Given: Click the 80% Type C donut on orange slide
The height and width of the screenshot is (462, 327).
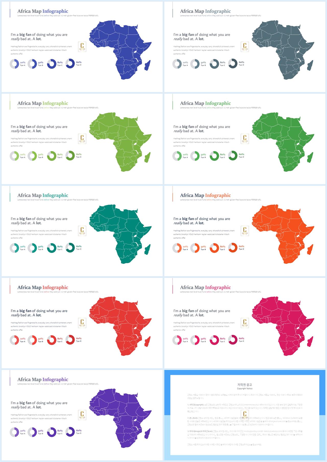Looking at the screenshot, I should click(x=214, y=248).
